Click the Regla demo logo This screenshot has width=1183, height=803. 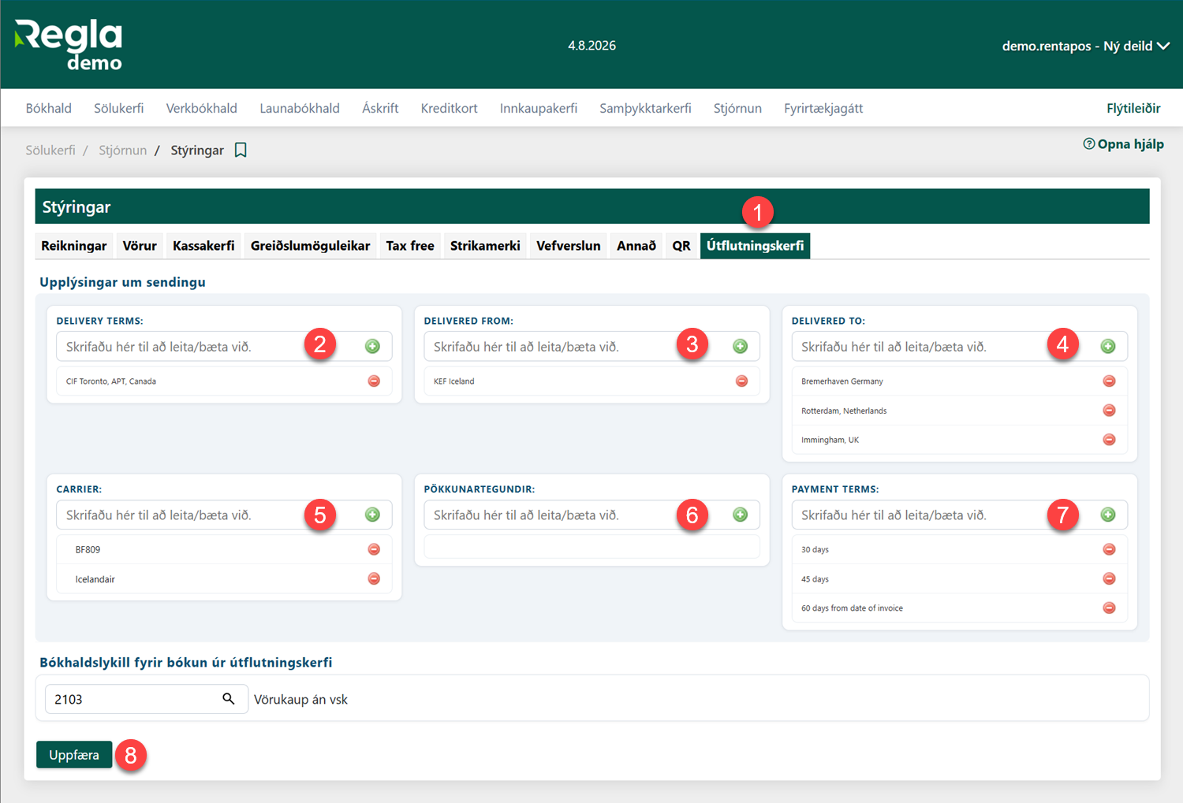pyautogui.click(x=69, y=45)
